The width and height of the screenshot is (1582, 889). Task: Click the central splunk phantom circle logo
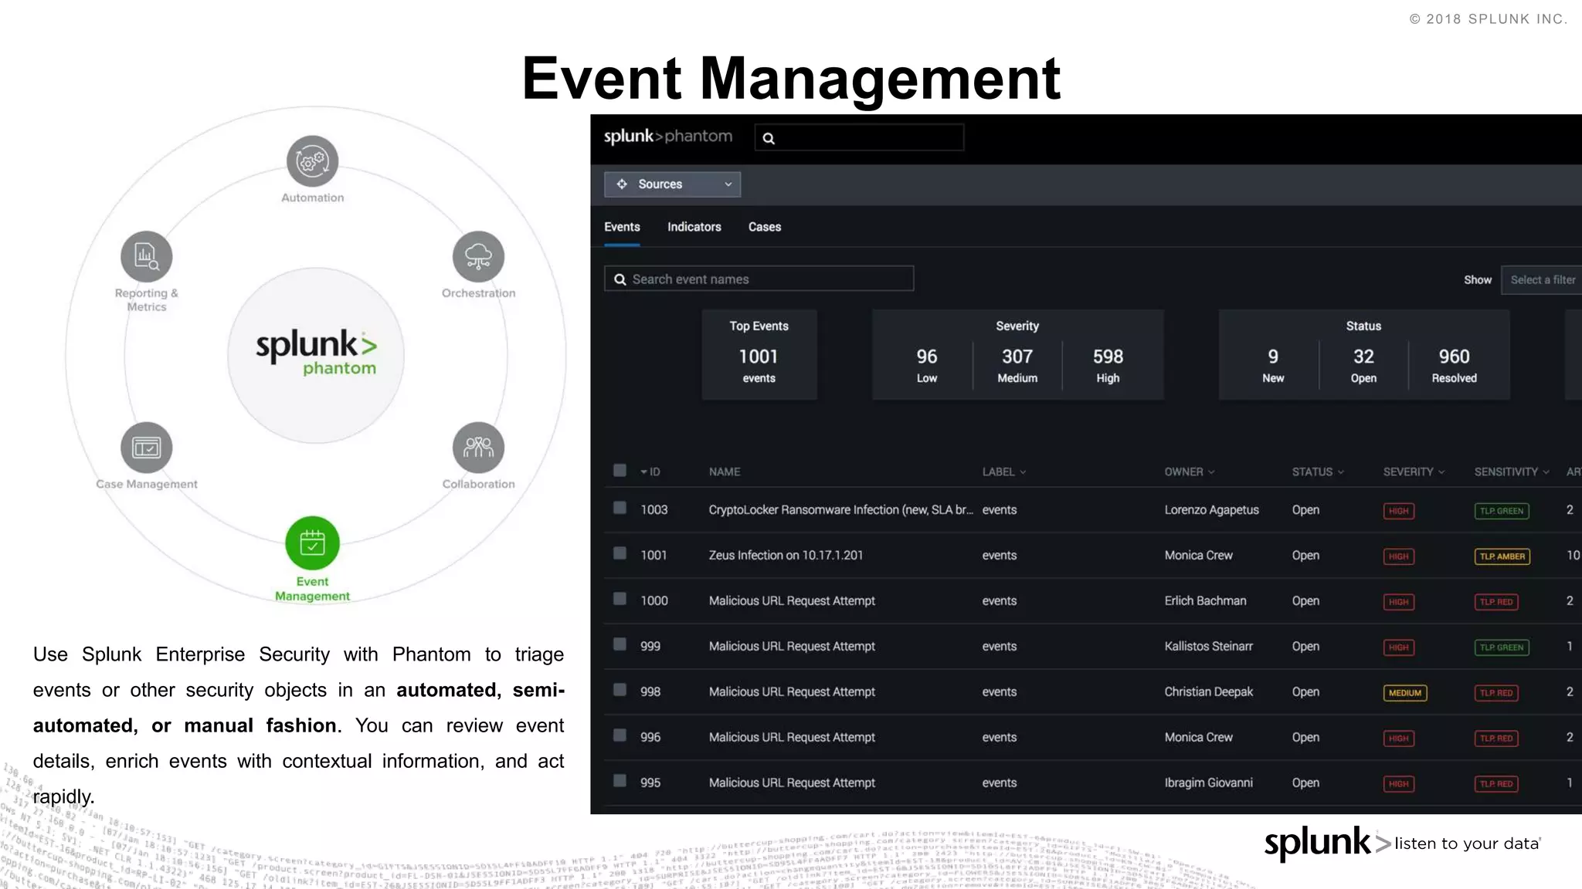click(316, 355)
